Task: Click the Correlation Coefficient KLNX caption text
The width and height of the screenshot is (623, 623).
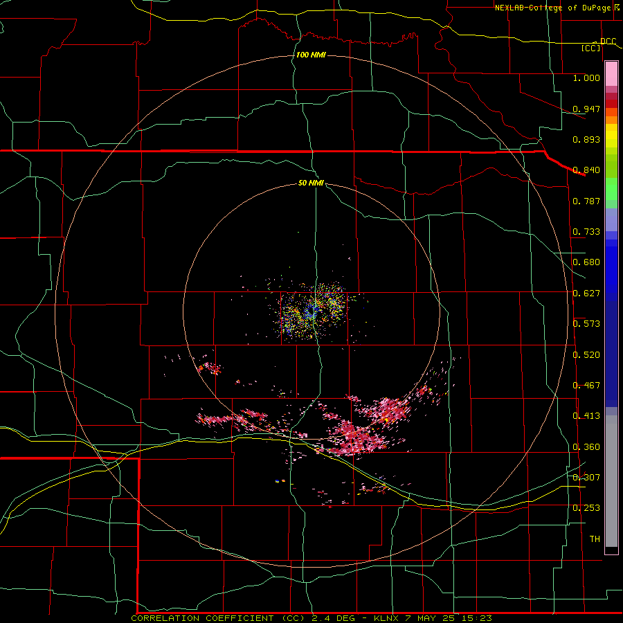Action: pos(311,618)
